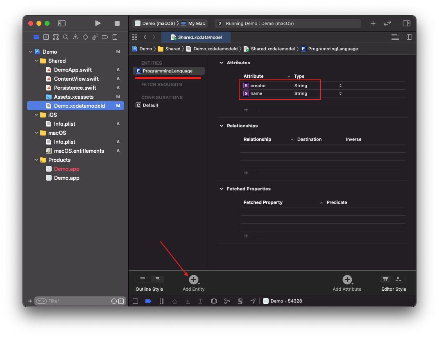Select the Default configuration

pyautogui.click(x=150, y=105)
